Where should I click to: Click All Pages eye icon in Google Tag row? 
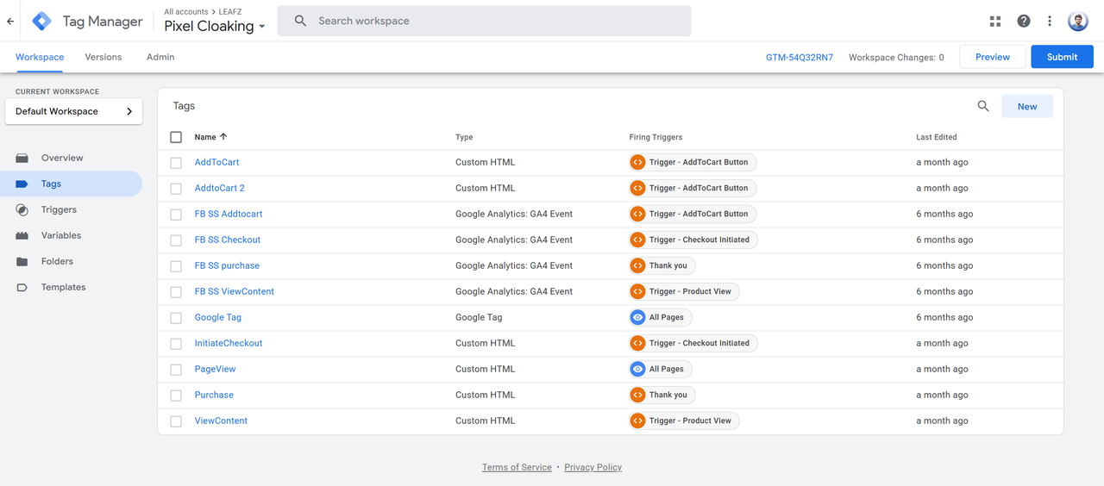click(x=637, y=317)
